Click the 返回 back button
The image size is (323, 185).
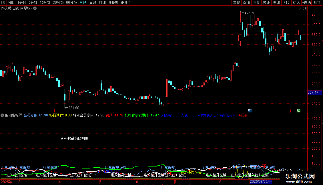pos(317,3)
